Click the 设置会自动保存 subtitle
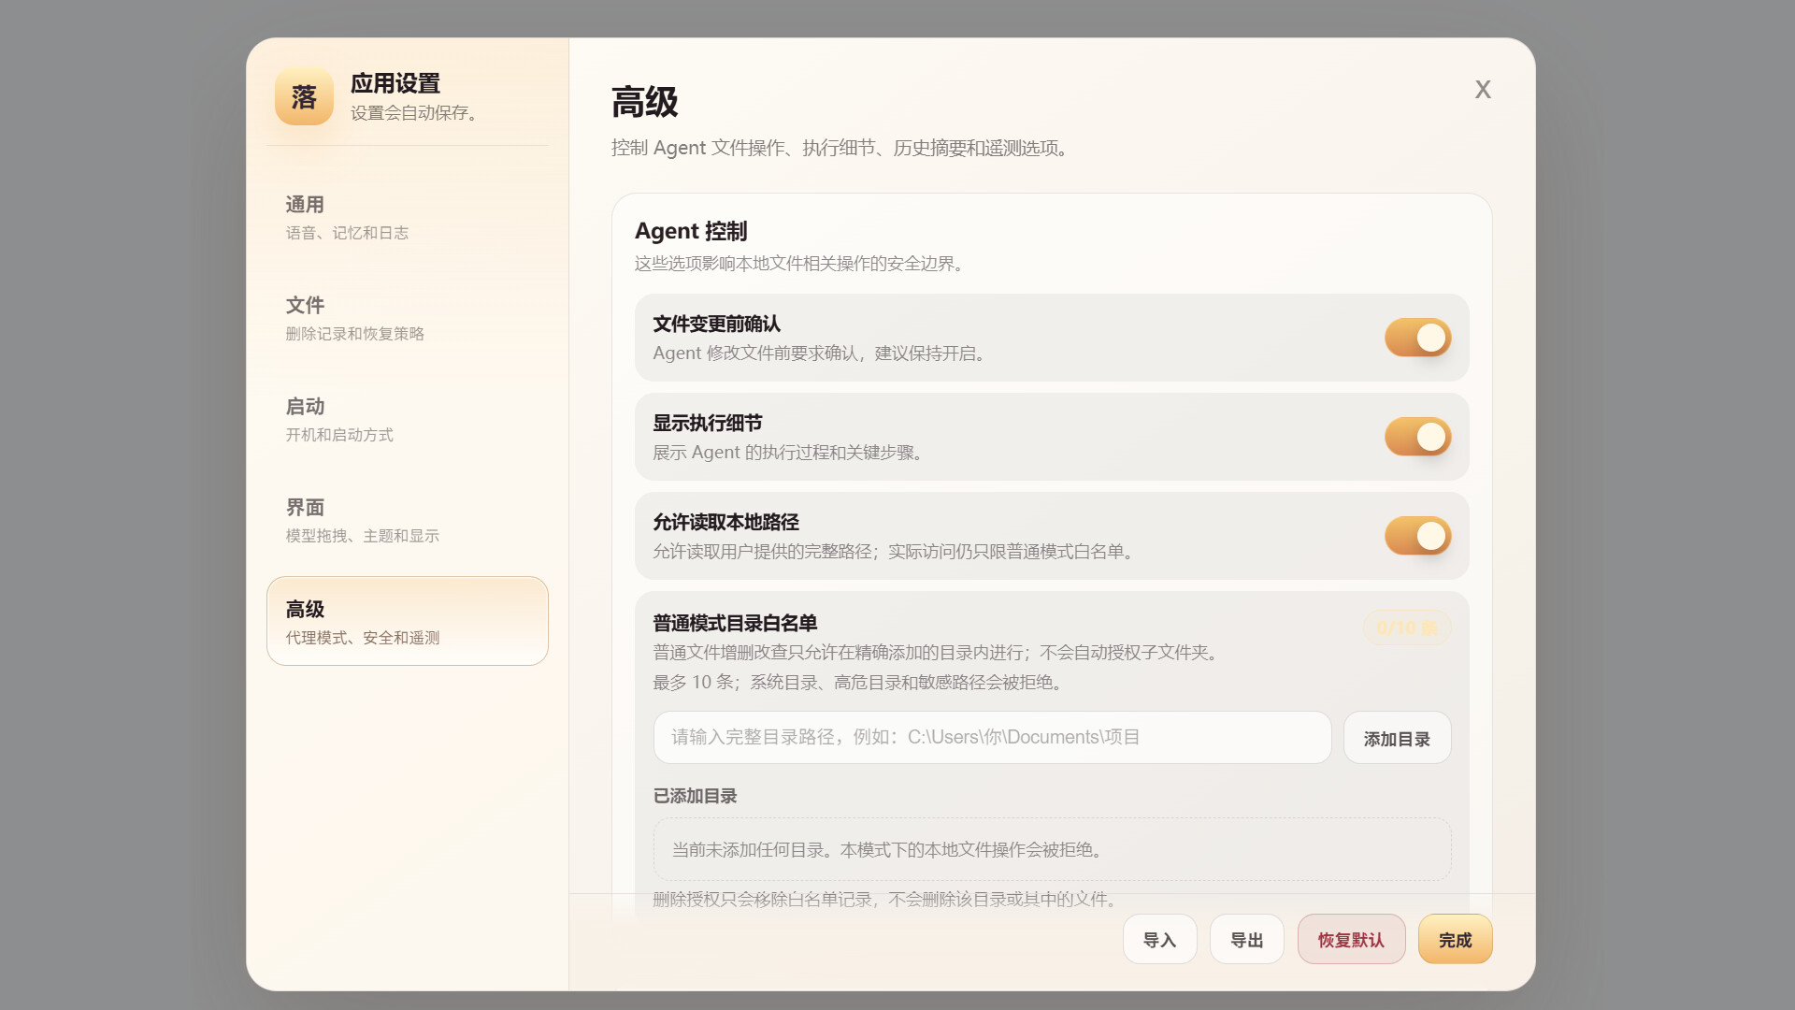The image size is (1795, 1010). (417, 113)
